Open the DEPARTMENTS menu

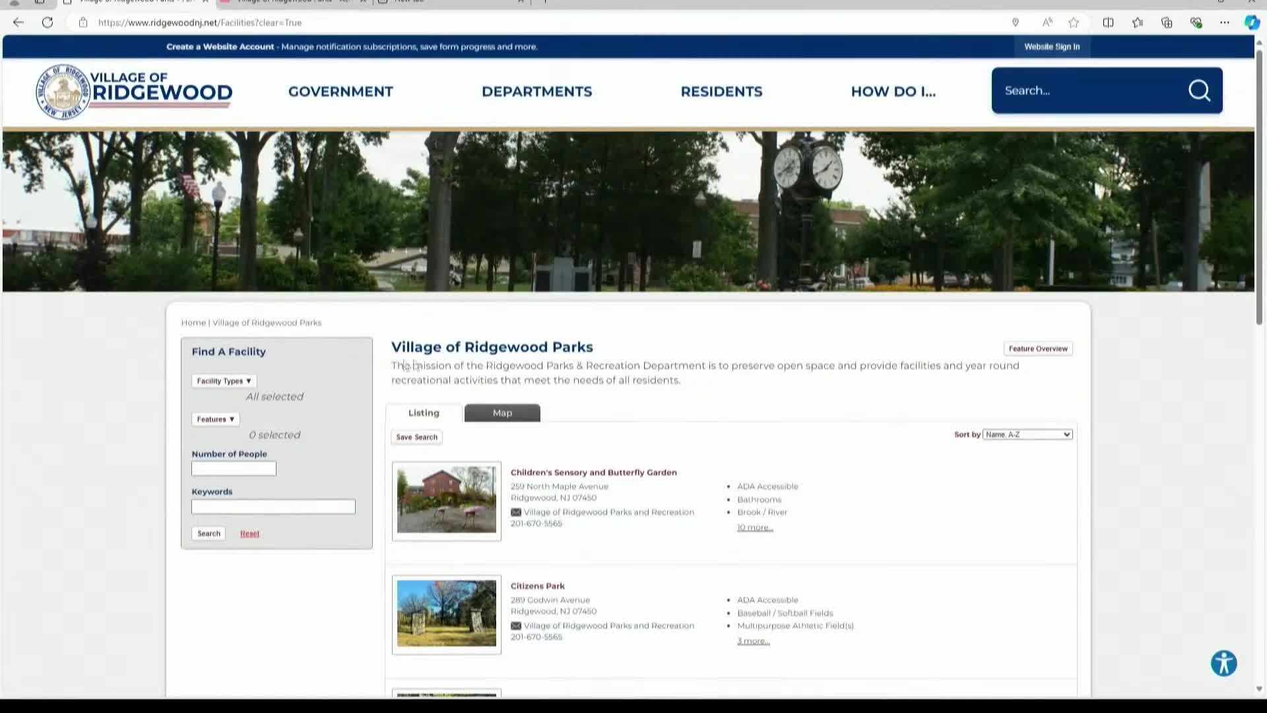536,92
